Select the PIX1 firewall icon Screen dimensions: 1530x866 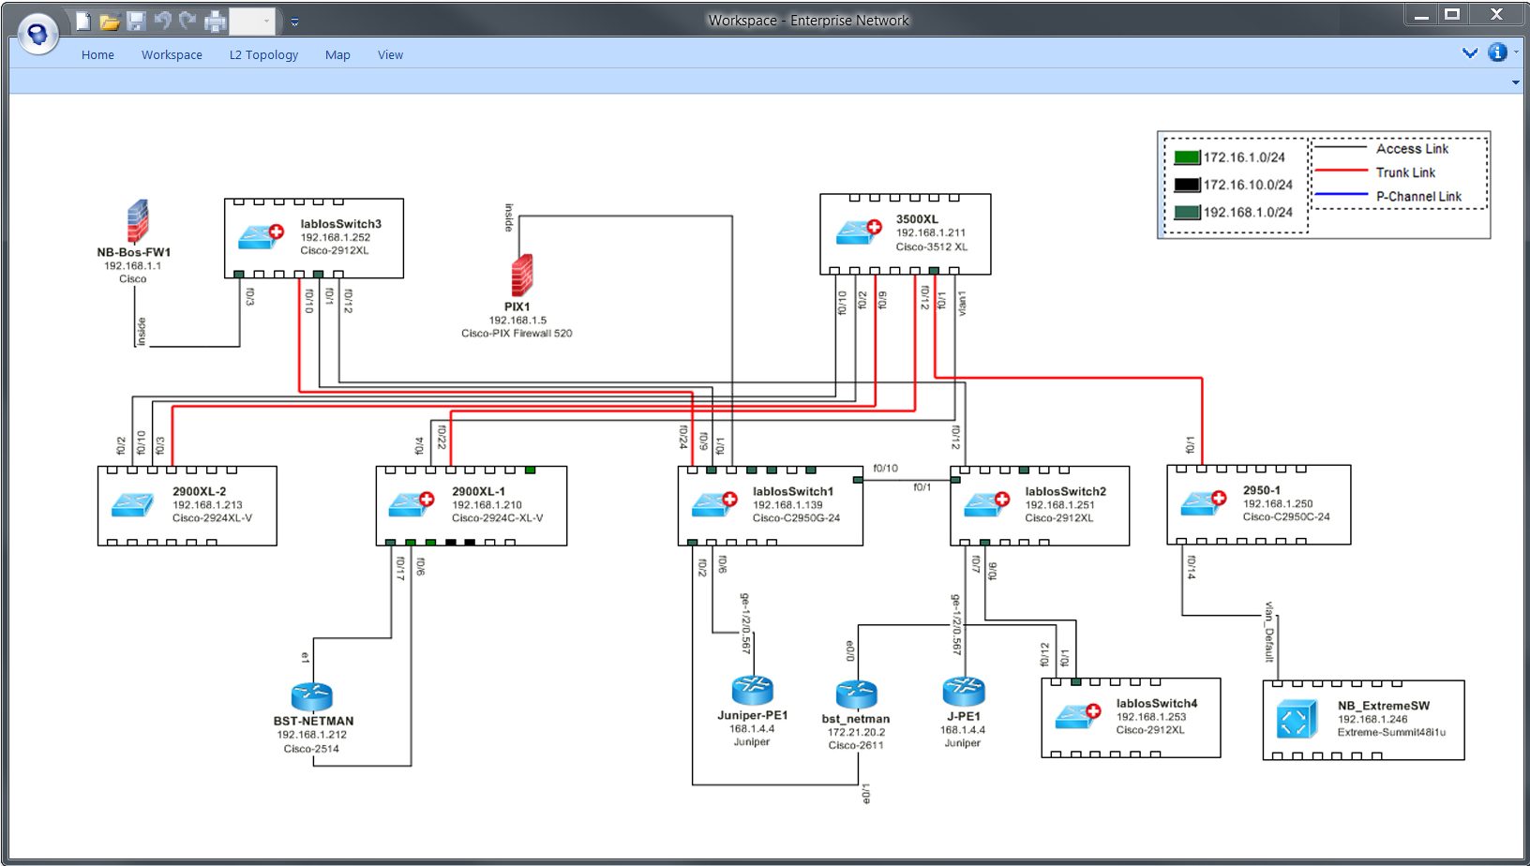pos(522,276)
